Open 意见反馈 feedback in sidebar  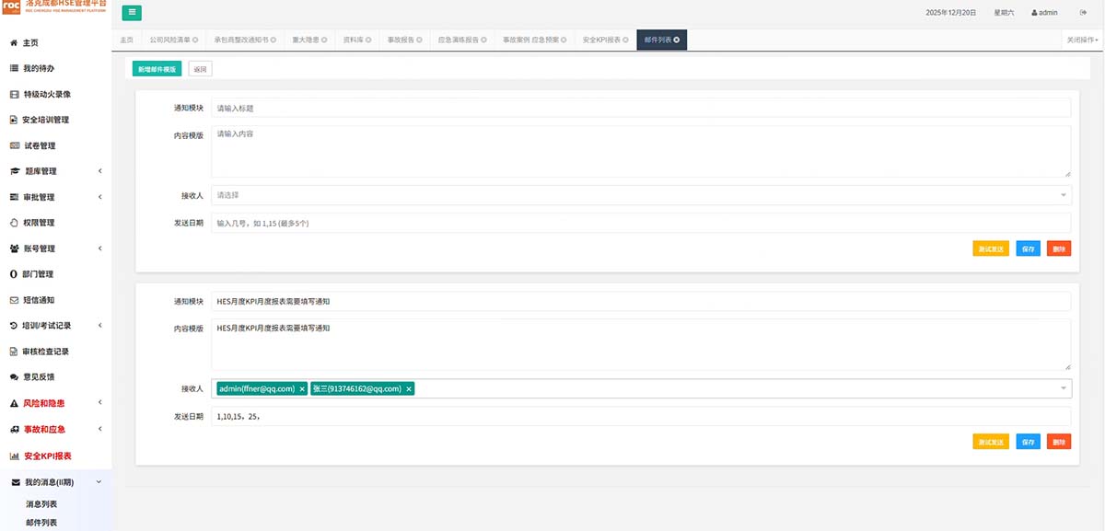click(x=39, y=377)
